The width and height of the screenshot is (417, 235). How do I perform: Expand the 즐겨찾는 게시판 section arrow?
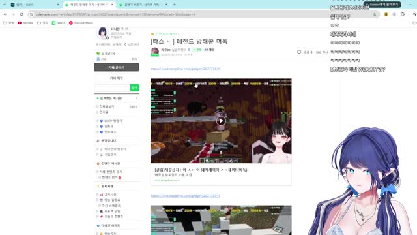tap(136, 99)
